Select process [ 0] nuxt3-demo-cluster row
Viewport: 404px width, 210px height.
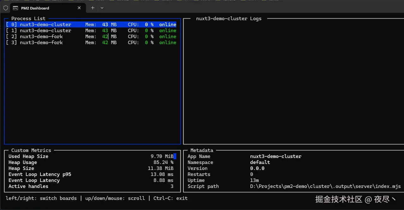click(x=91, y=25)
